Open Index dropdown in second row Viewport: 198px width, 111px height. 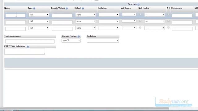(x=154, y=21)
